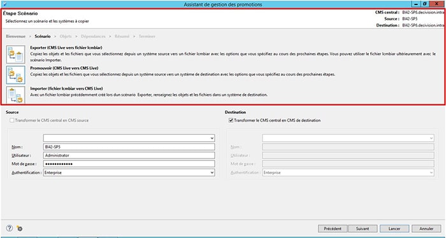Uncheck Transformer le CMS central en CMS de destination
Screen dimensions: 446x238
coord(231,120)
